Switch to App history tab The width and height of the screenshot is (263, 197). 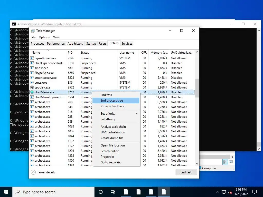tap(75, 44)
